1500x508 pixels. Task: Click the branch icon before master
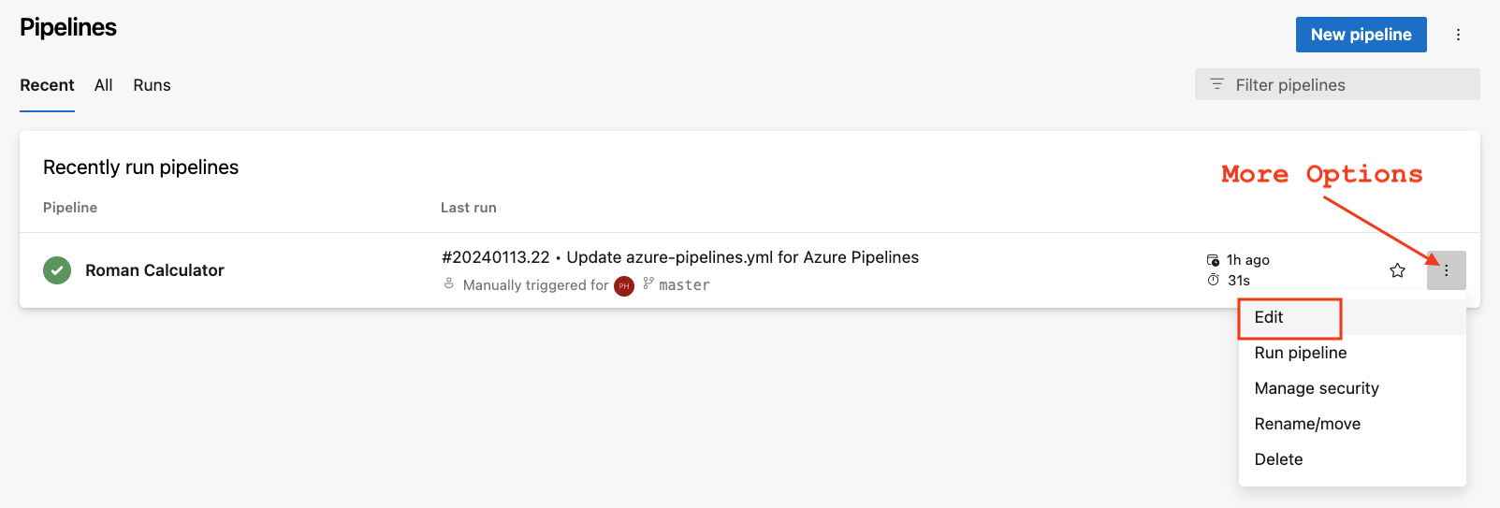click(x=648, y=283)
